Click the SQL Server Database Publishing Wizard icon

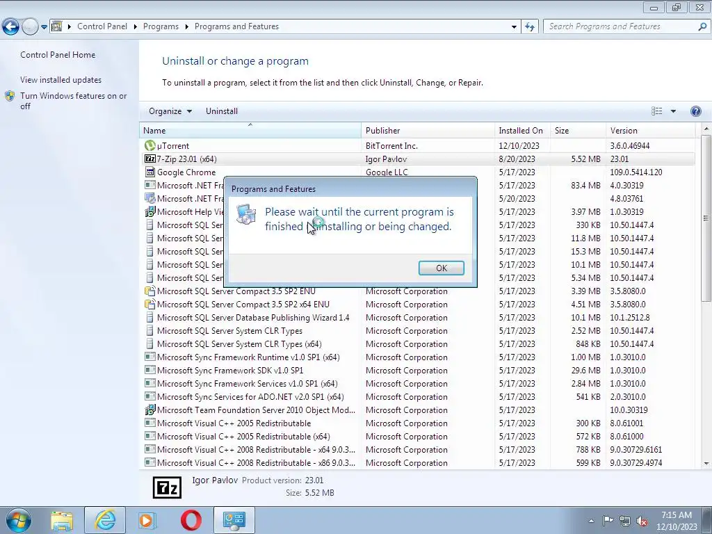tap(150, 317)
